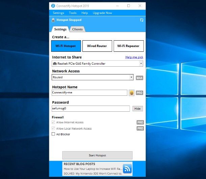Click the Hotspot Name input field

[89, 93]
